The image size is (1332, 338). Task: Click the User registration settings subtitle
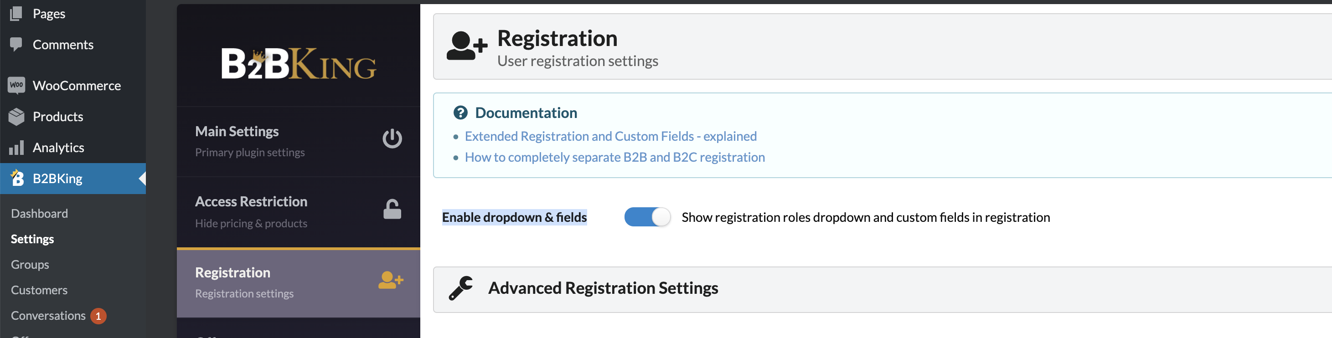[x=578, y=61]
